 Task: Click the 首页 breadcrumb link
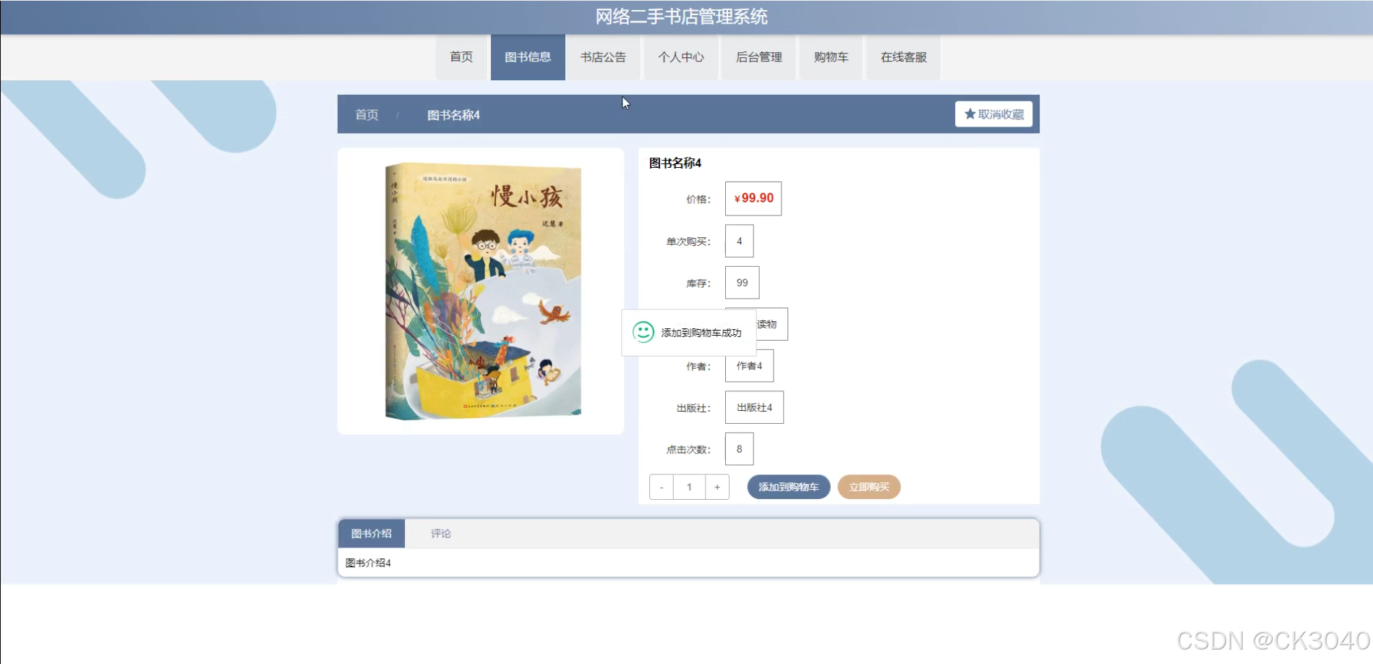pos(367,115)
